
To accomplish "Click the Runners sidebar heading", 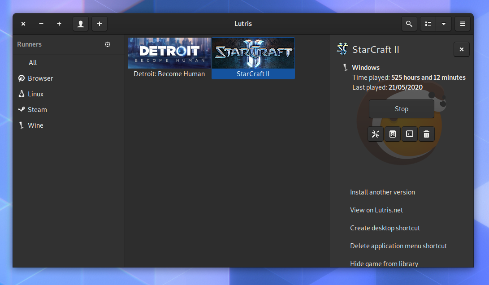I will click(29, 44).
